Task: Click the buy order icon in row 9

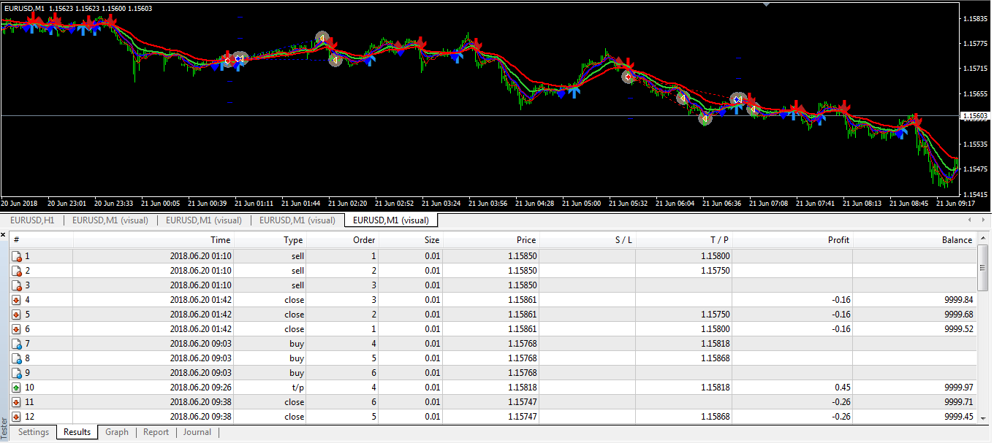Action: 16,373
